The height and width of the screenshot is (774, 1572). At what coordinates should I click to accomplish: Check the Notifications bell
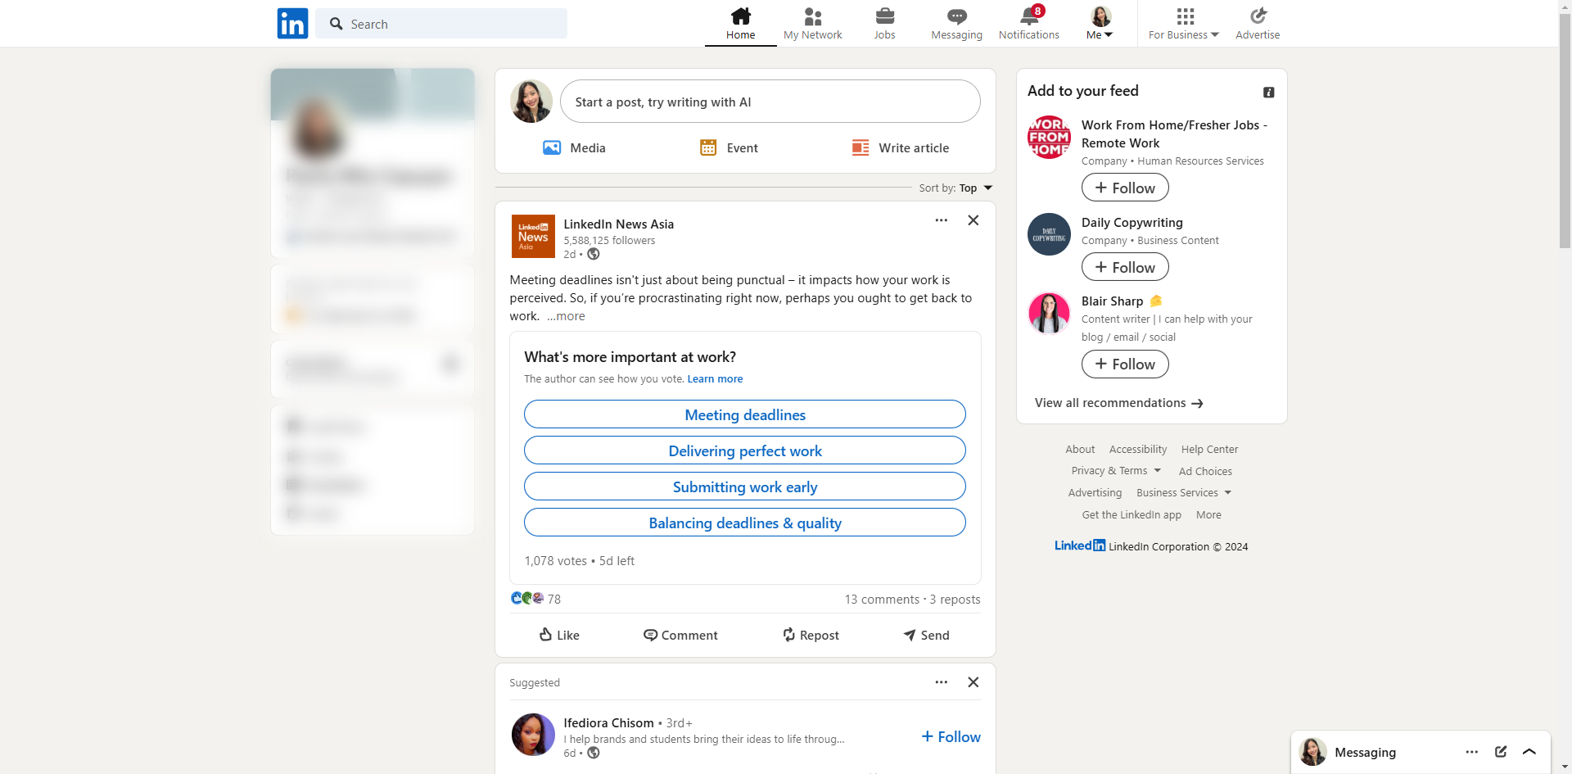(1029, 24)
